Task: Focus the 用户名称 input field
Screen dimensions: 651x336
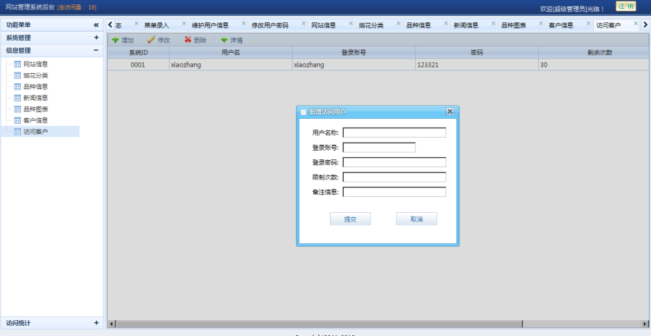Action: click(394, 133)
